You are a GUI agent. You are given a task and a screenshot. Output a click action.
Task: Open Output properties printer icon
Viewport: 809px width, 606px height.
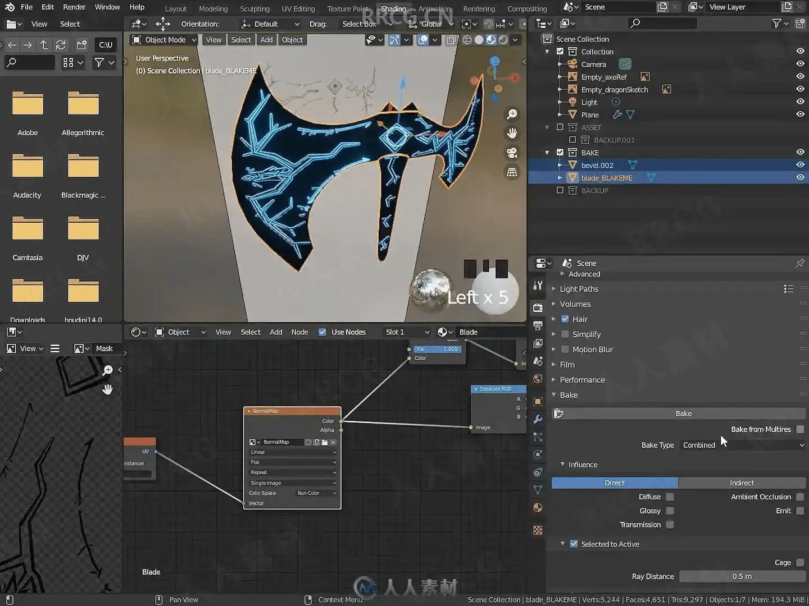538,325
